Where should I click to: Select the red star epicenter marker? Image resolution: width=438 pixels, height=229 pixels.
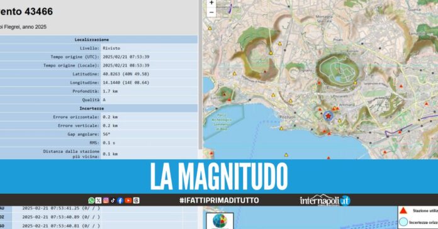(x=328, y=116)
